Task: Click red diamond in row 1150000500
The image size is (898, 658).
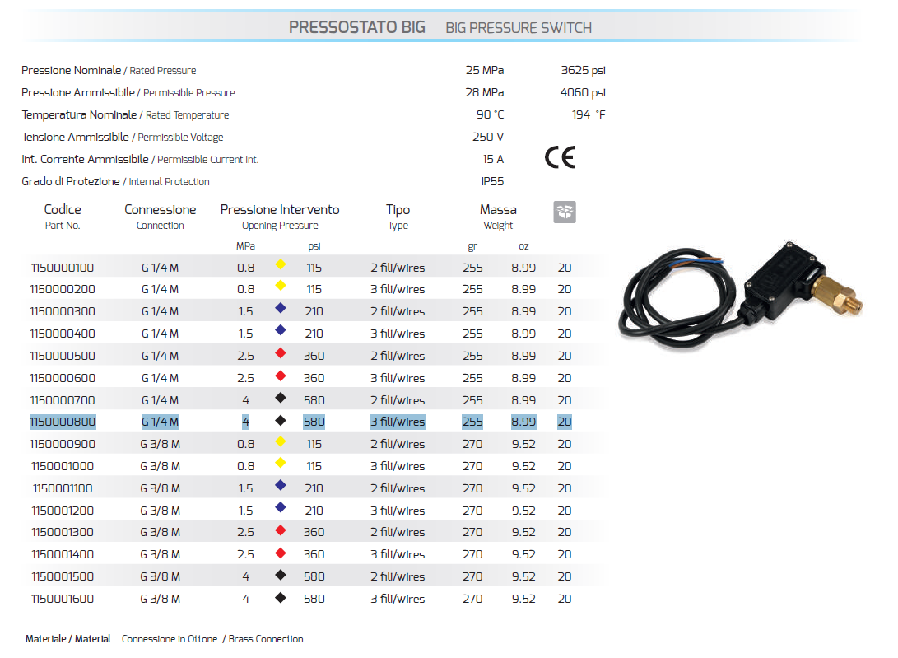Action: point(281,354)
